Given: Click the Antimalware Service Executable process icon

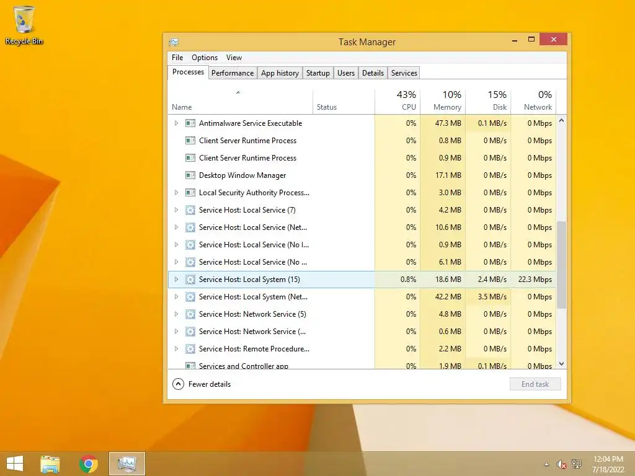Looking at the screenshot, I should (x=190, y=123).
